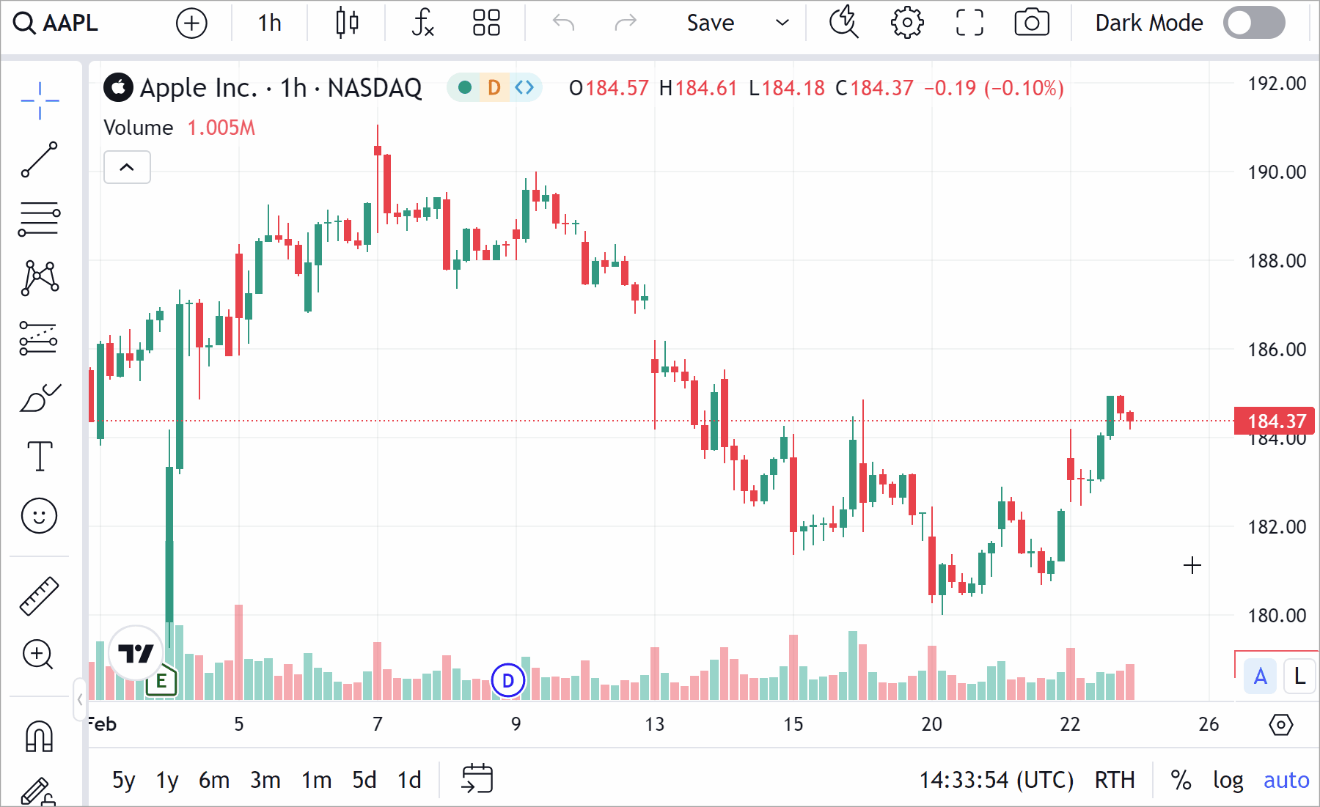Image resolution: width=1320 pixels, height=807 pixels.
Task: Click the AAPL symbol search field
Action: [x=55, y=23]
